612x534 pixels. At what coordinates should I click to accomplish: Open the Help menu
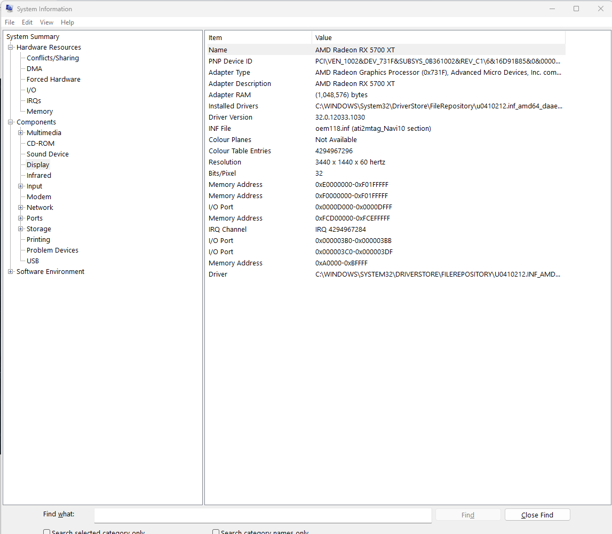click(67, 22)
